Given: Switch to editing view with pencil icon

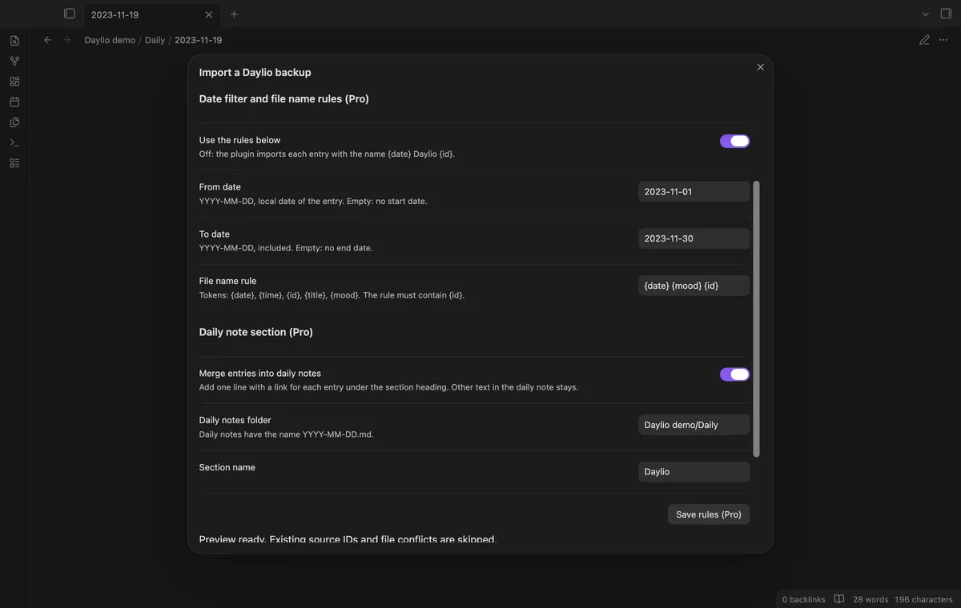Looking at the screenshot, I should [924, 40].
